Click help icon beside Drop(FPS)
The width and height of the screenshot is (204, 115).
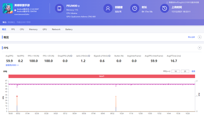71,56
